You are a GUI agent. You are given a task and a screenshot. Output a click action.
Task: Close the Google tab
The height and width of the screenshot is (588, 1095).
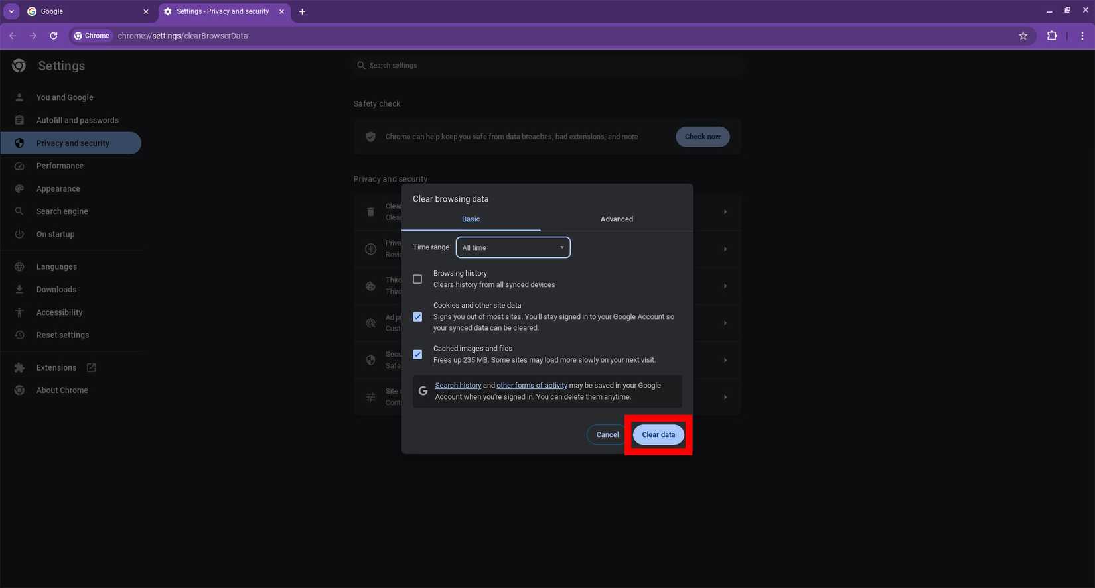pos(146,11)
